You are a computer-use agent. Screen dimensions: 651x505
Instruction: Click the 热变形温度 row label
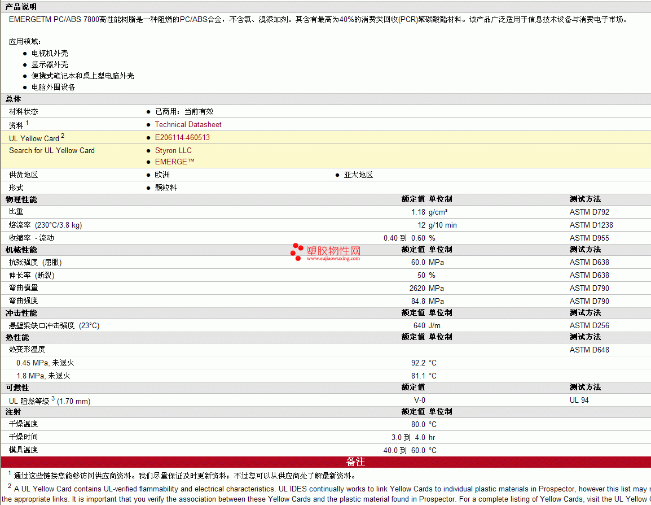27,350
